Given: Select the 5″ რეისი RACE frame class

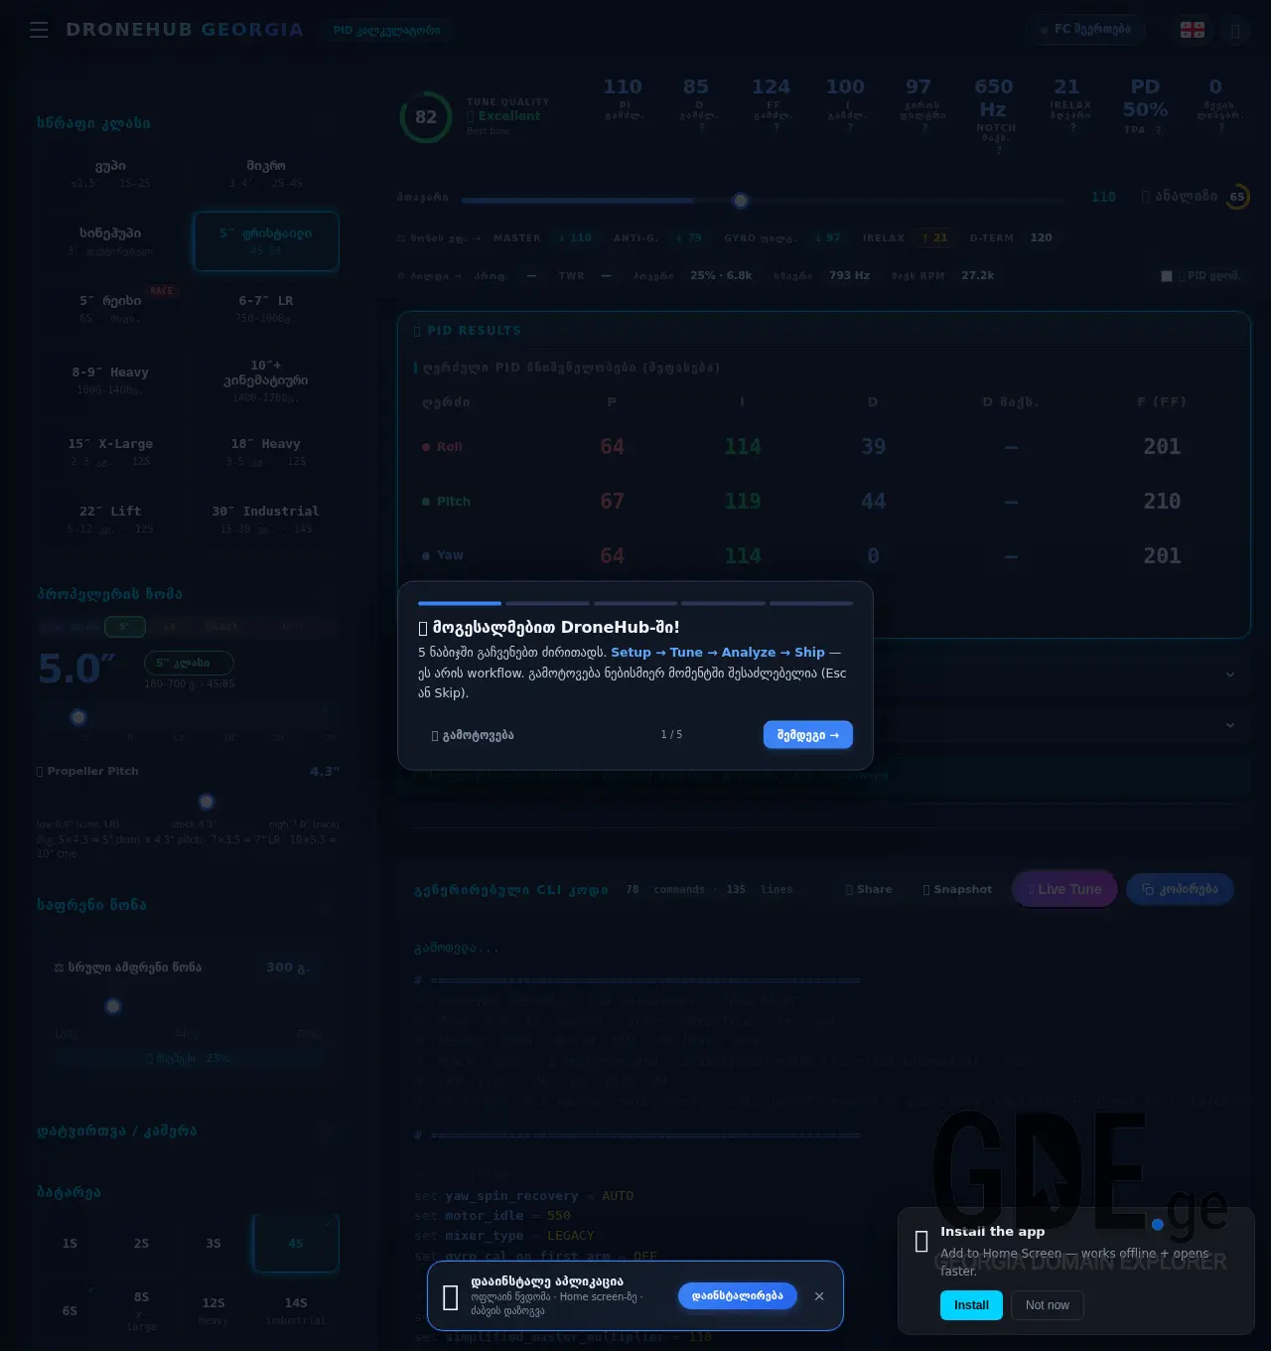Looking at the screenshot, I should pos(110,308).
